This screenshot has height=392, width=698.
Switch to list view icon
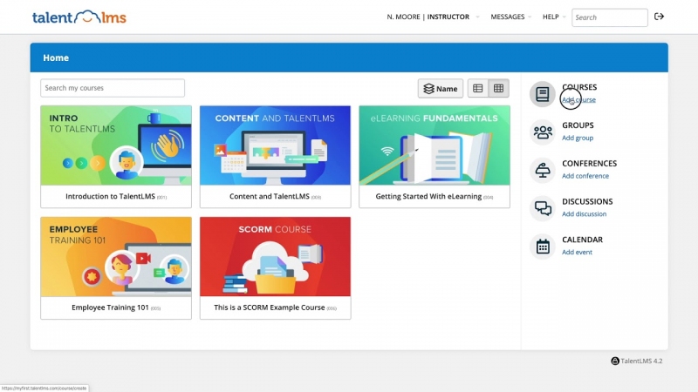(477, 89)
